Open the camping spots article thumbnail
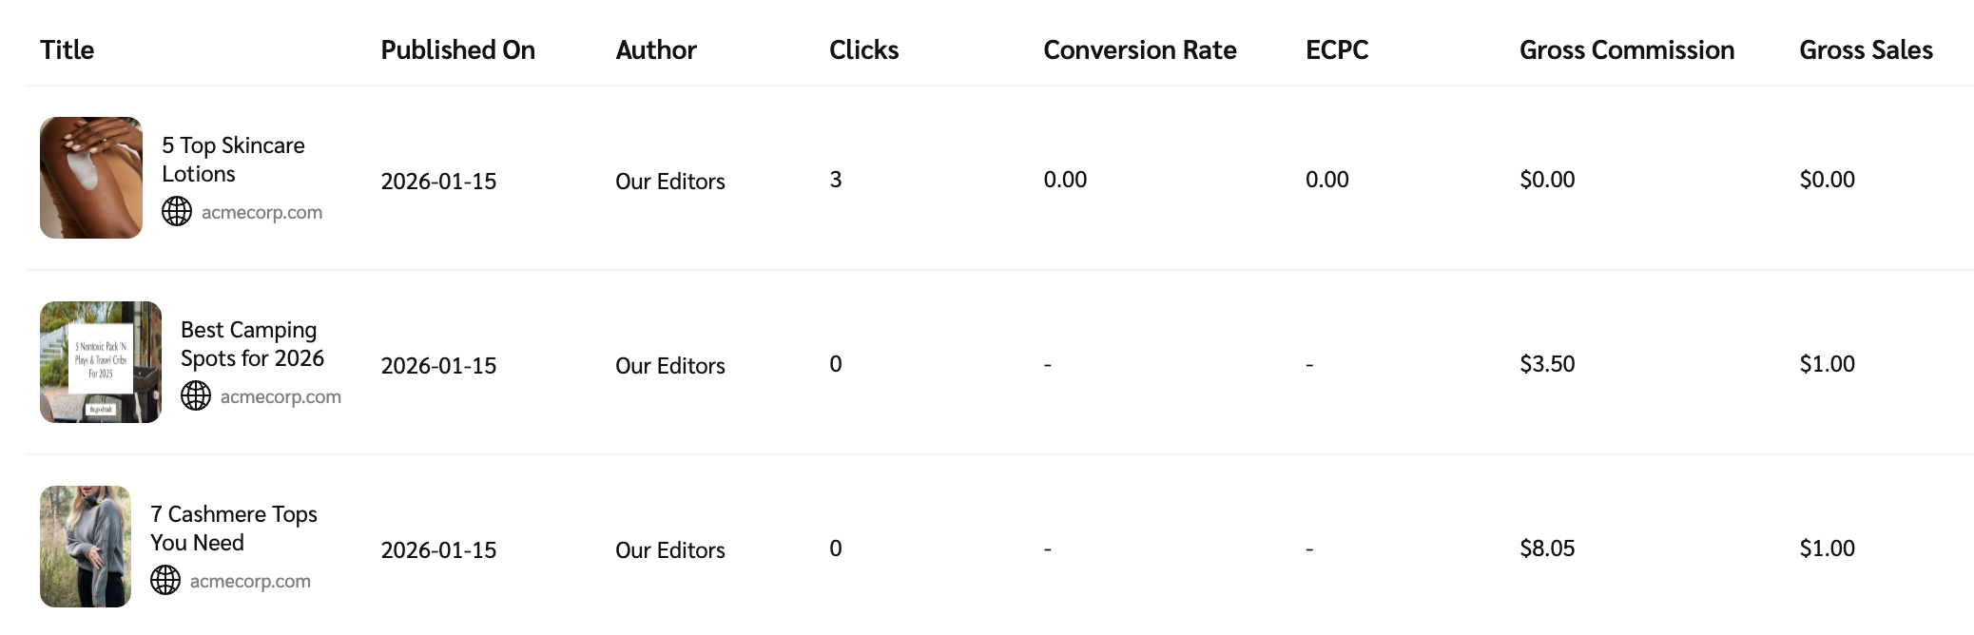The width and height of the screenshot is (1974, 635). (101, 362)
